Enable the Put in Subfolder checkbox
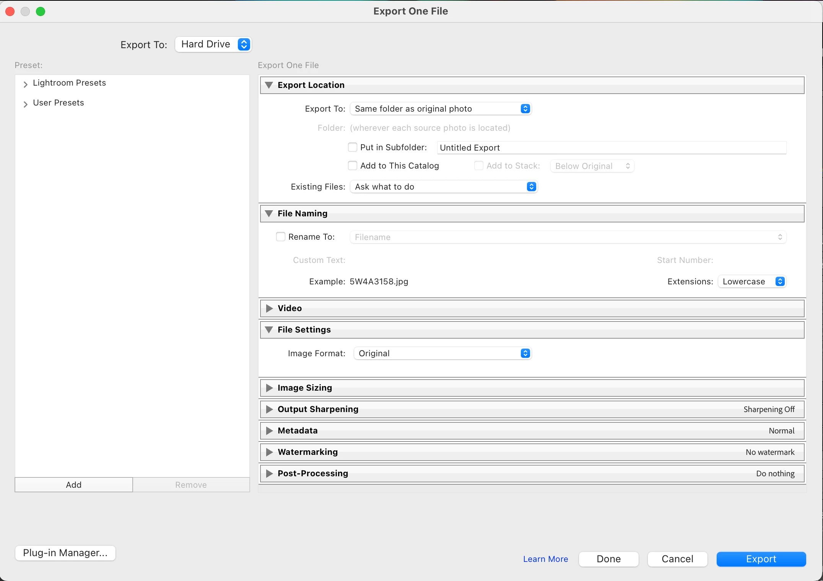This screenshot has width=823, height=581. point(353,148)
